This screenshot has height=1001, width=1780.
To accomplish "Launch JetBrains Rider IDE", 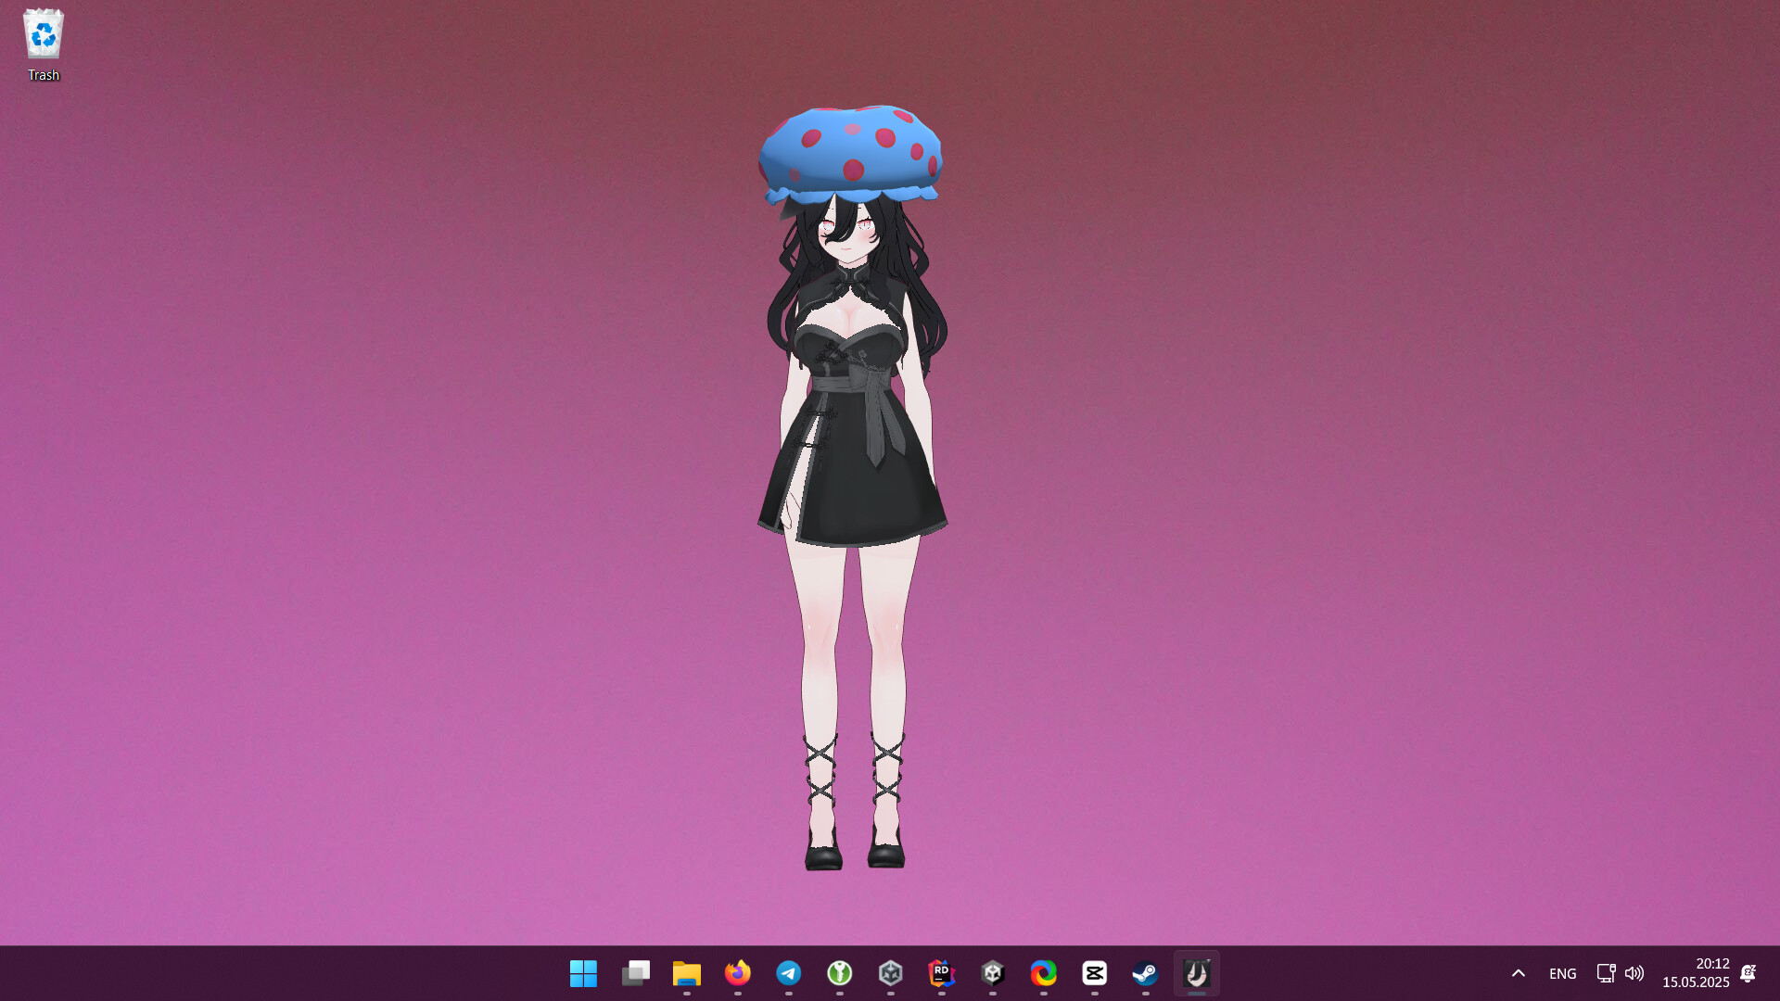I will (x=943, y=973).
